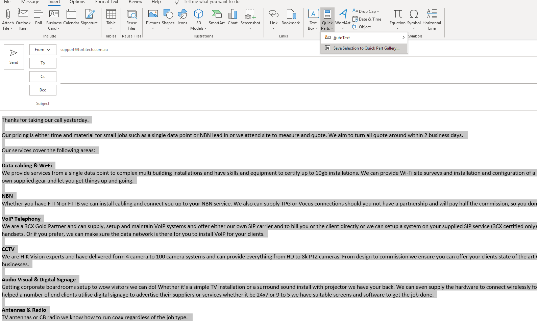Click the Attach File paperclip icon
This screenshot has width=537, height=333.
(8, 15)
